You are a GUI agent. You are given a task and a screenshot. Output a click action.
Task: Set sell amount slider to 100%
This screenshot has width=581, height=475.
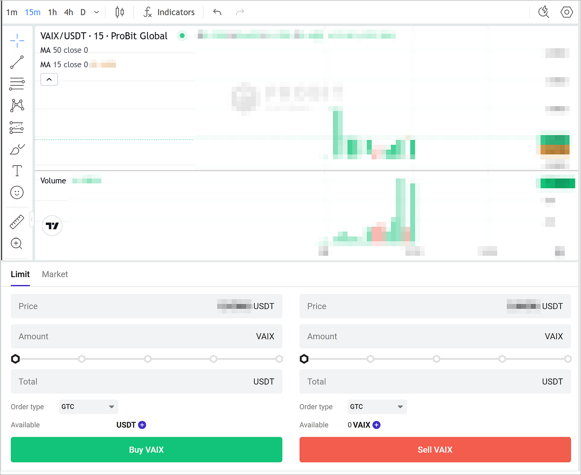568,358
